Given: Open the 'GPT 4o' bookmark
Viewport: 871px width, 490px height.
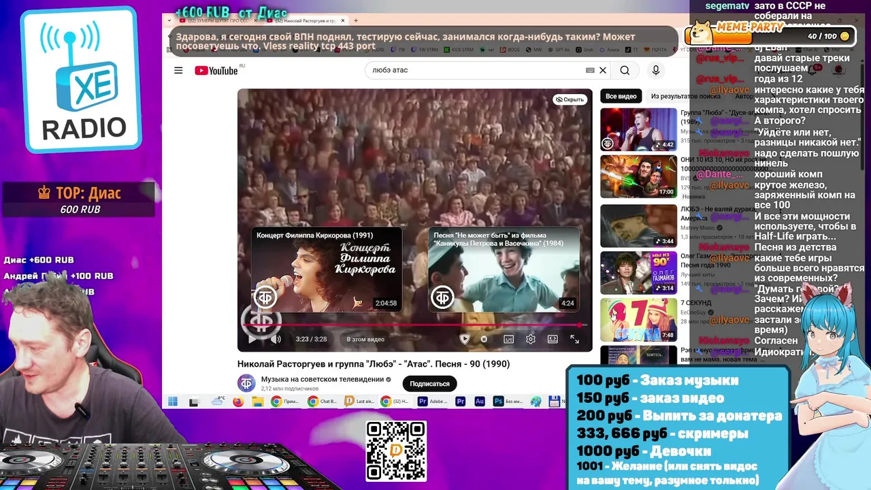Looking at the screenshot, I should tap(559, 50).
